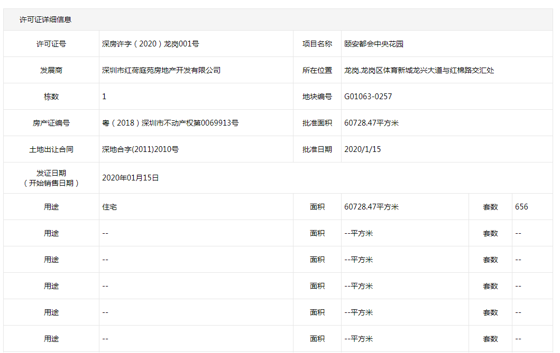Click 用途 label in the 住宅 row

click(51, 207)
